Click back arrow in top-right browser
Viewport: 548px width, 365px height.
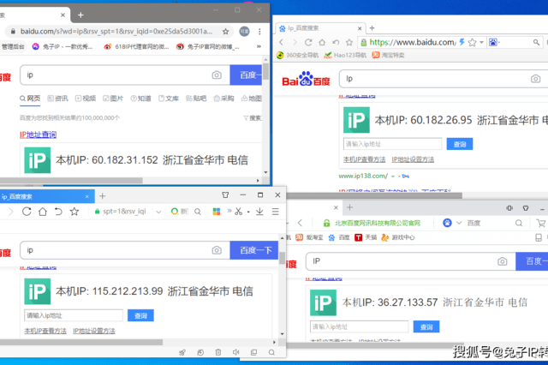pyautogui.click(x=282, y=42)
